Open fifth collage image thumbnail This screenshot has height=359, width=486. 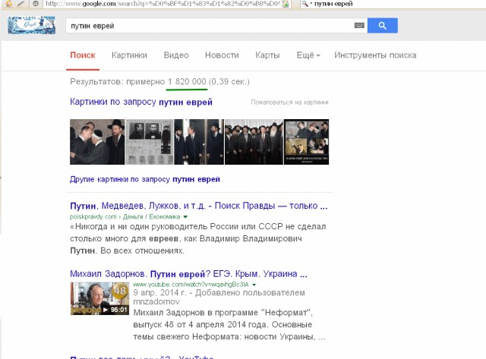pos(307,142)
